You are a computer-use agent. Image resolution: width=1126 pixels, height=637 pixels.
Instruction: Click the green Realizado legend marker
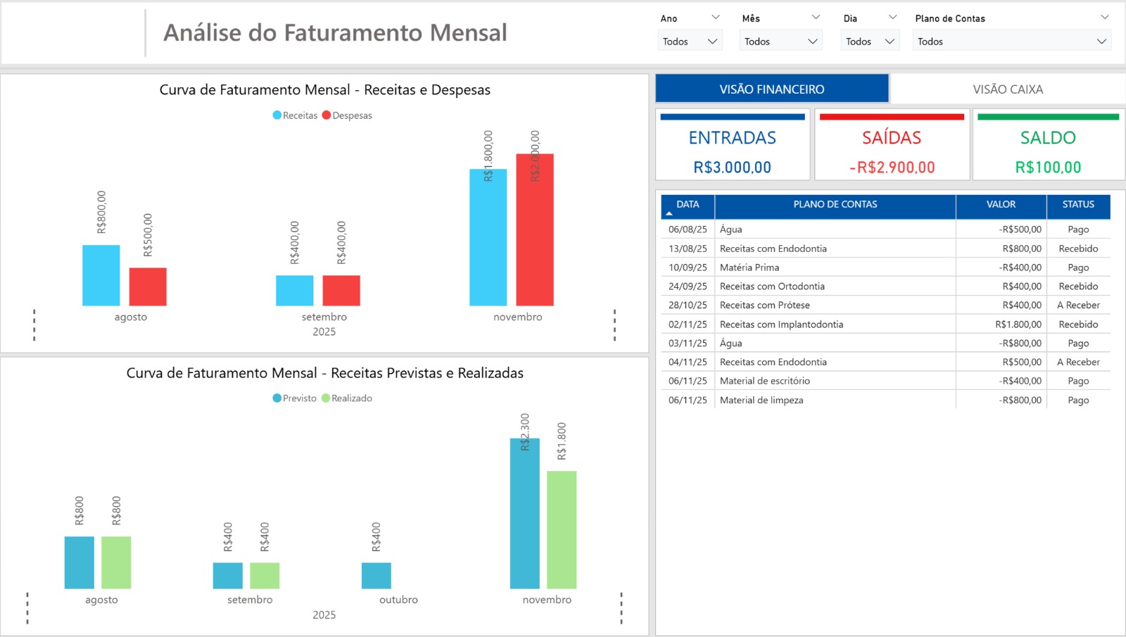click(326, 398)
